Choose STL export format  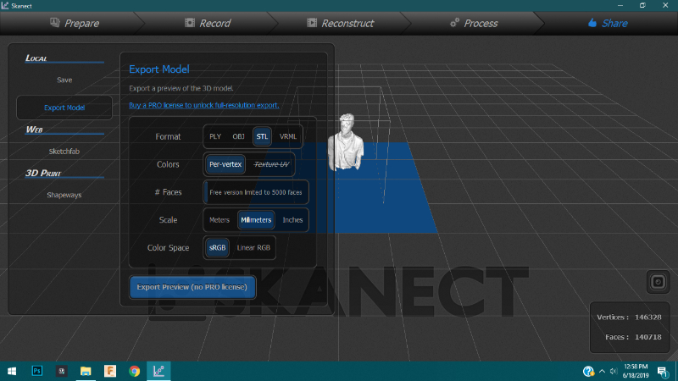[x=262, y=136]
